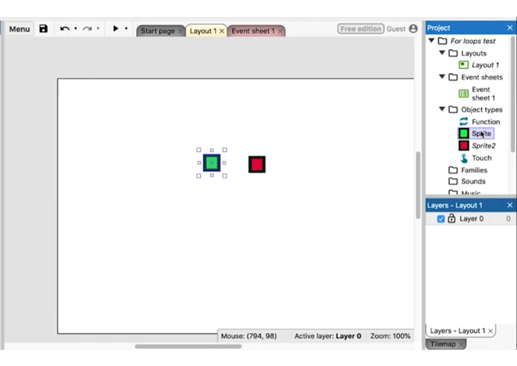
Task: Click the Layout 1 green layout icon
Action: point(463,65)
